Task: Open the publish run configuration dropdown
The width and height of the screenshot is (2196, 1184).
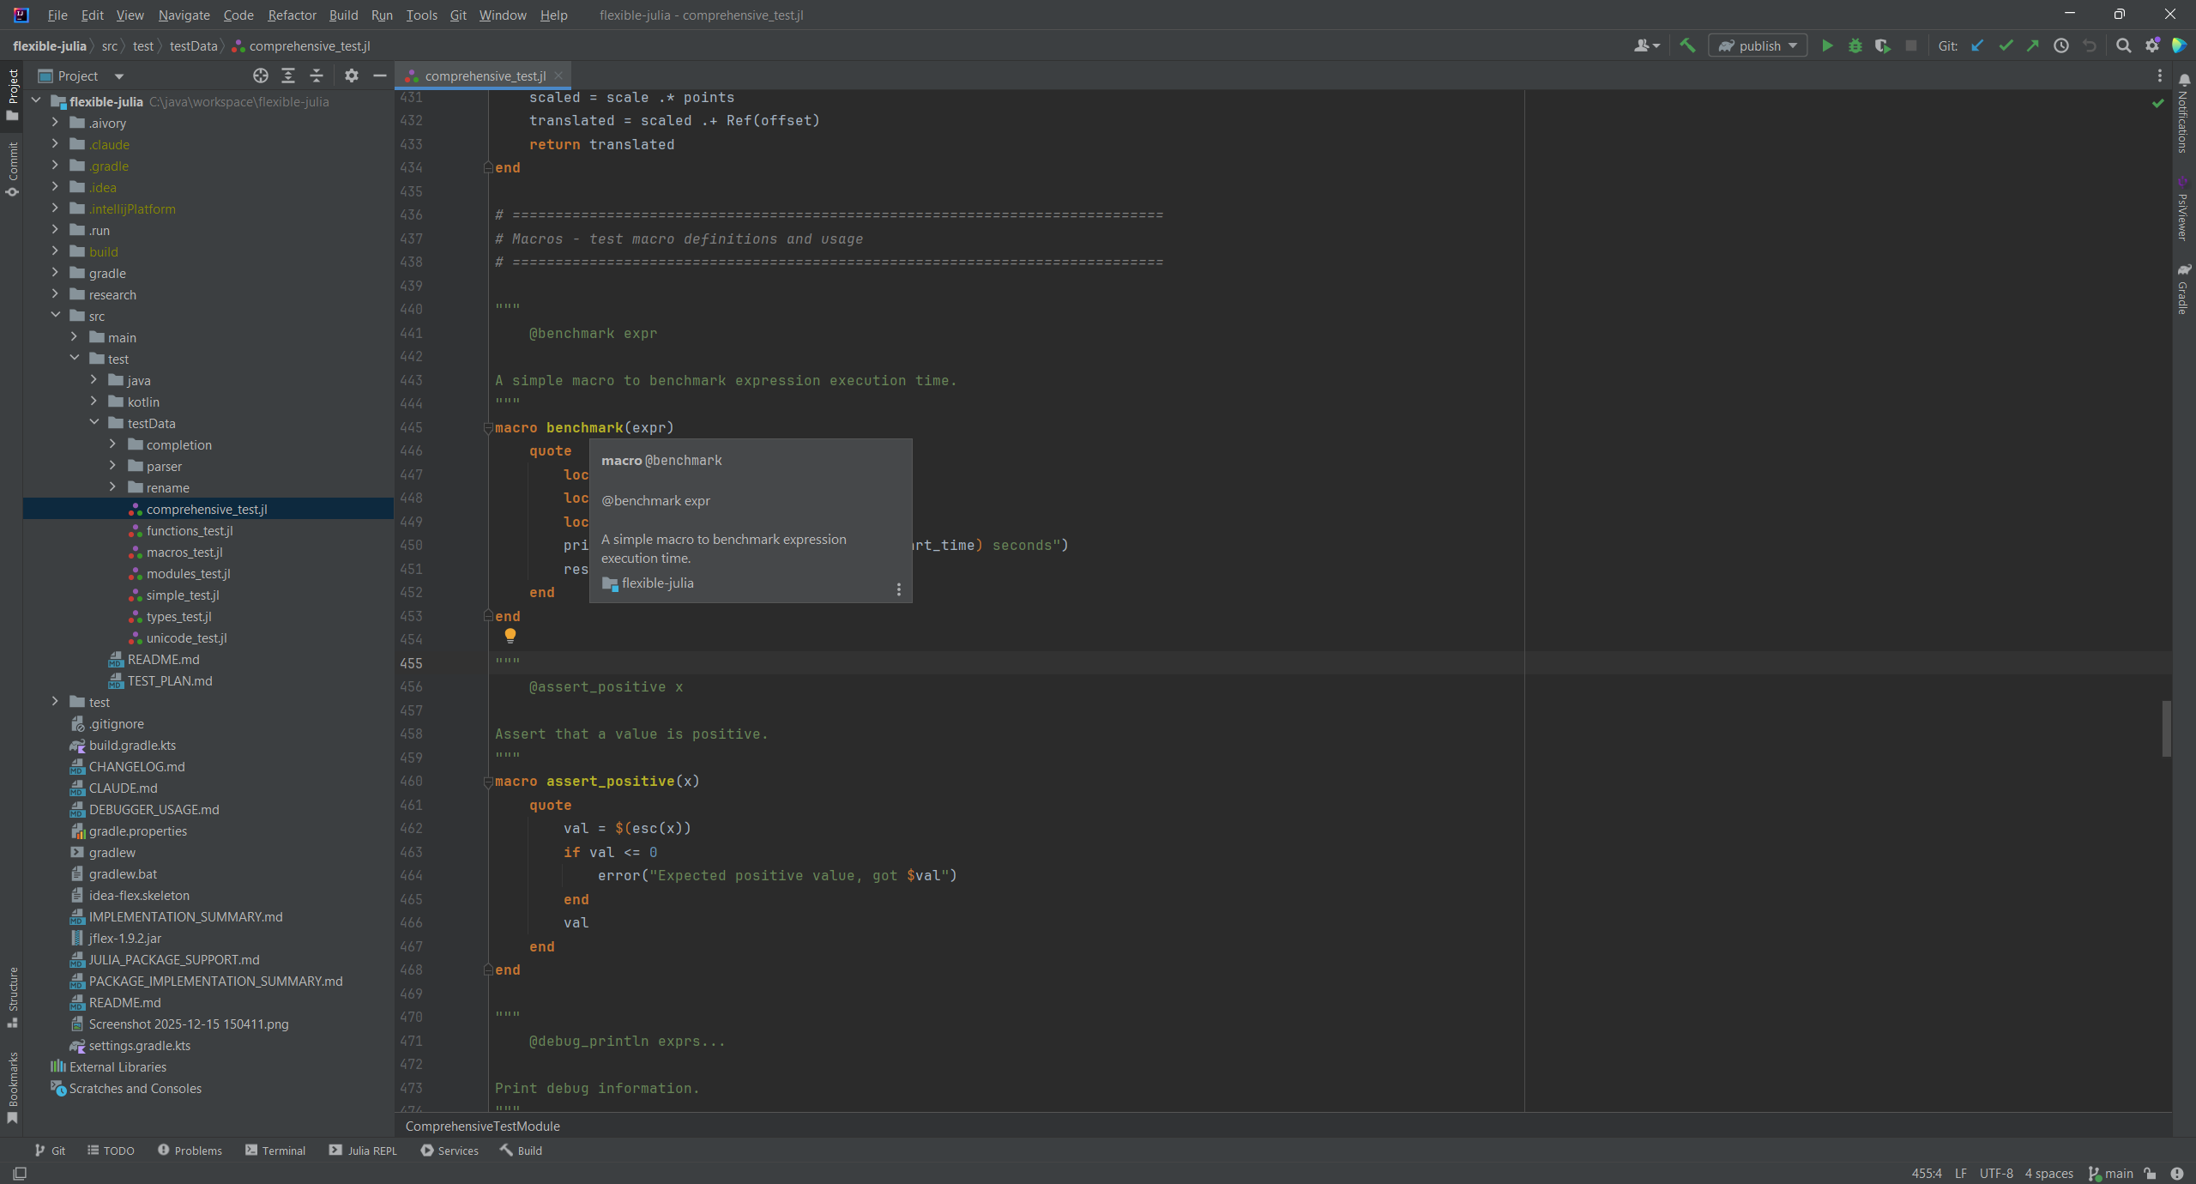Action: tap(1758, 46)
